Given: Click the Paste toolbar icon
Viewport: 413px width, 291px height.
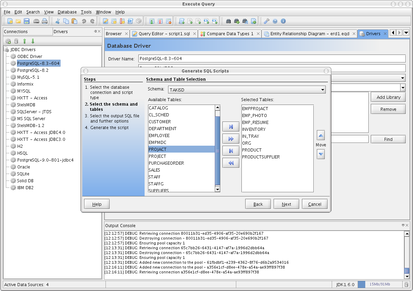Looking at the screenshot, I should tap(74, 21).
